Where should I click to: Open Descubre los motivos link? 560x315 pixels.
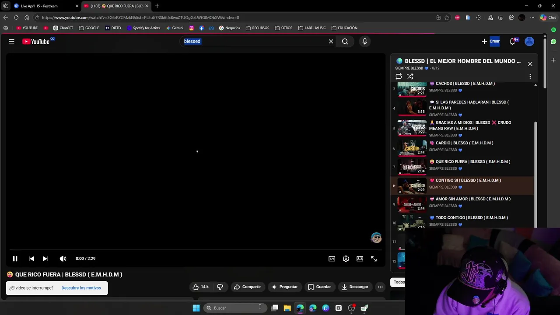81,288
